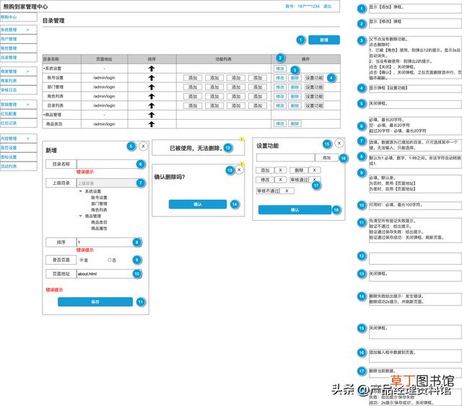
Task: Collapse the 商品管理 node in 上级目录 tree
Action: coord(80,216)
